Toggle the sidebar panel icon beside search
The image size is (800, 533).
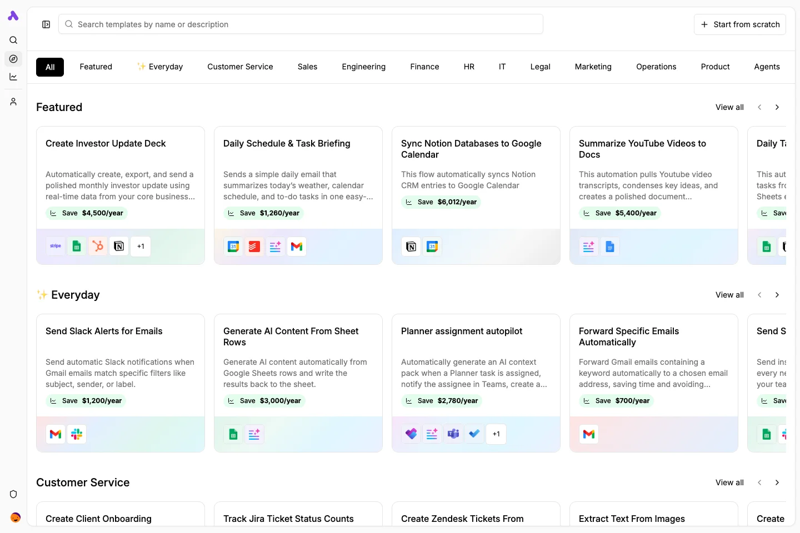coord(46,24)
